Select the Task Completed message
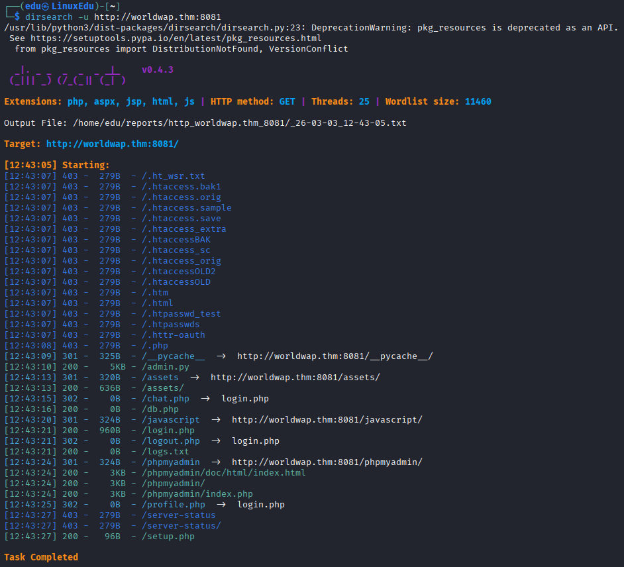 point(41,557)
